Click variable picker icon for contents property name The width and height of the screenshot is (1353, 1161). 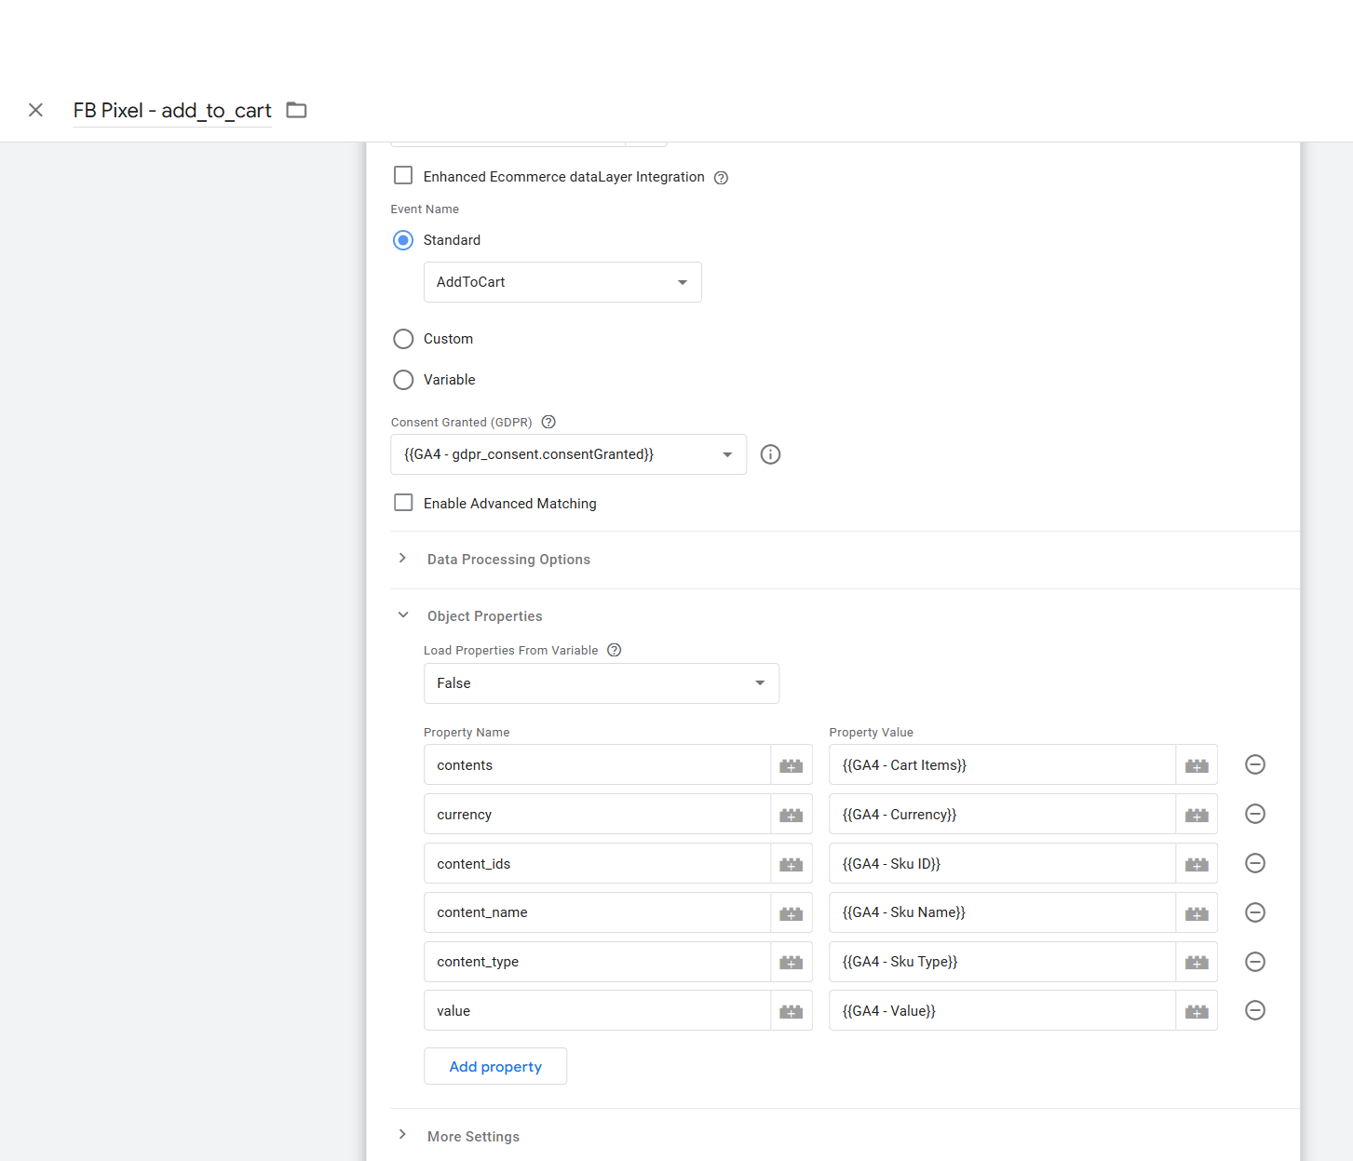[x=791, y=765]
